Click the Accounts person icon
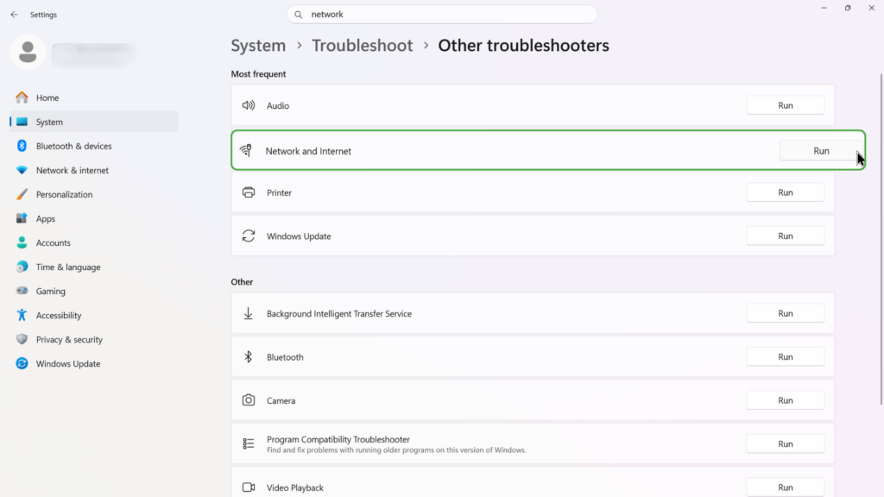Image resolution: width=884 pixels, height=497 pixels. coord(22,242)
